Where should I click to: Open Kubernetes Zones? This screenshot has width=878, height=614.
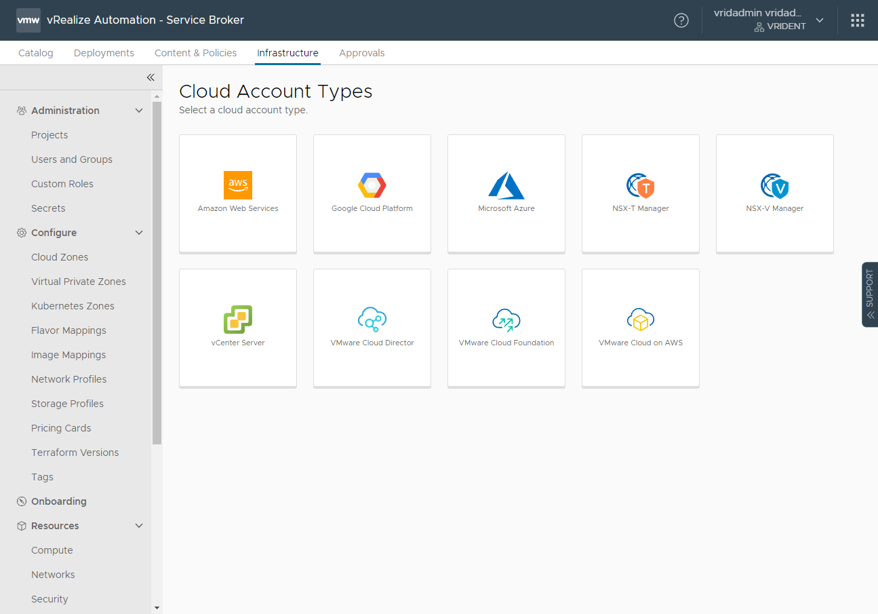73,306
